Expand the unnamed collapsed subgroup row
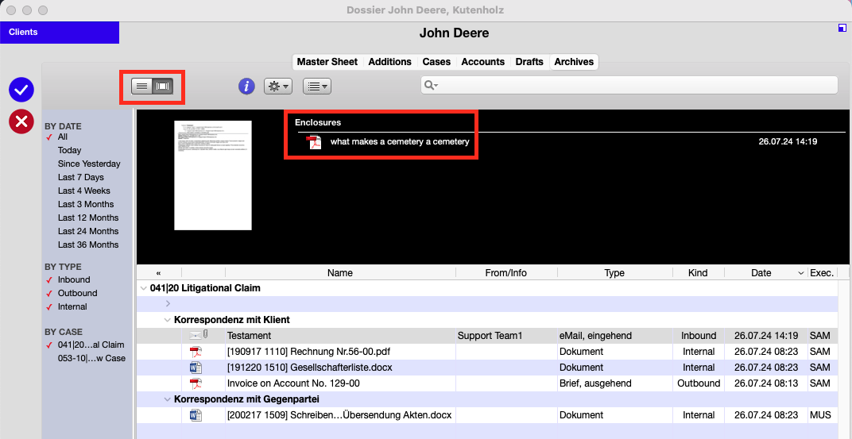This screenshot has height=439, width=852. 168,304
